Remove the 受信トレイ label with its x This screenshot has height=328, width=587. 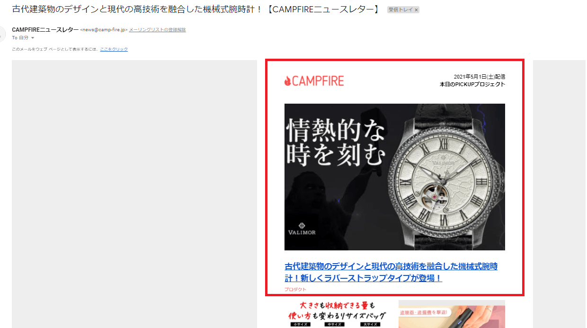[416, 10]
